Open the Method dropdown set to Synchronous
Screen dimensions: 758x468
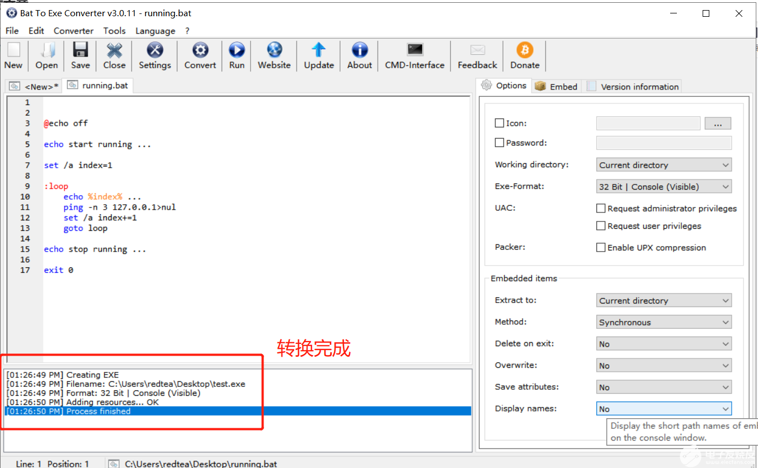(664, 322)
